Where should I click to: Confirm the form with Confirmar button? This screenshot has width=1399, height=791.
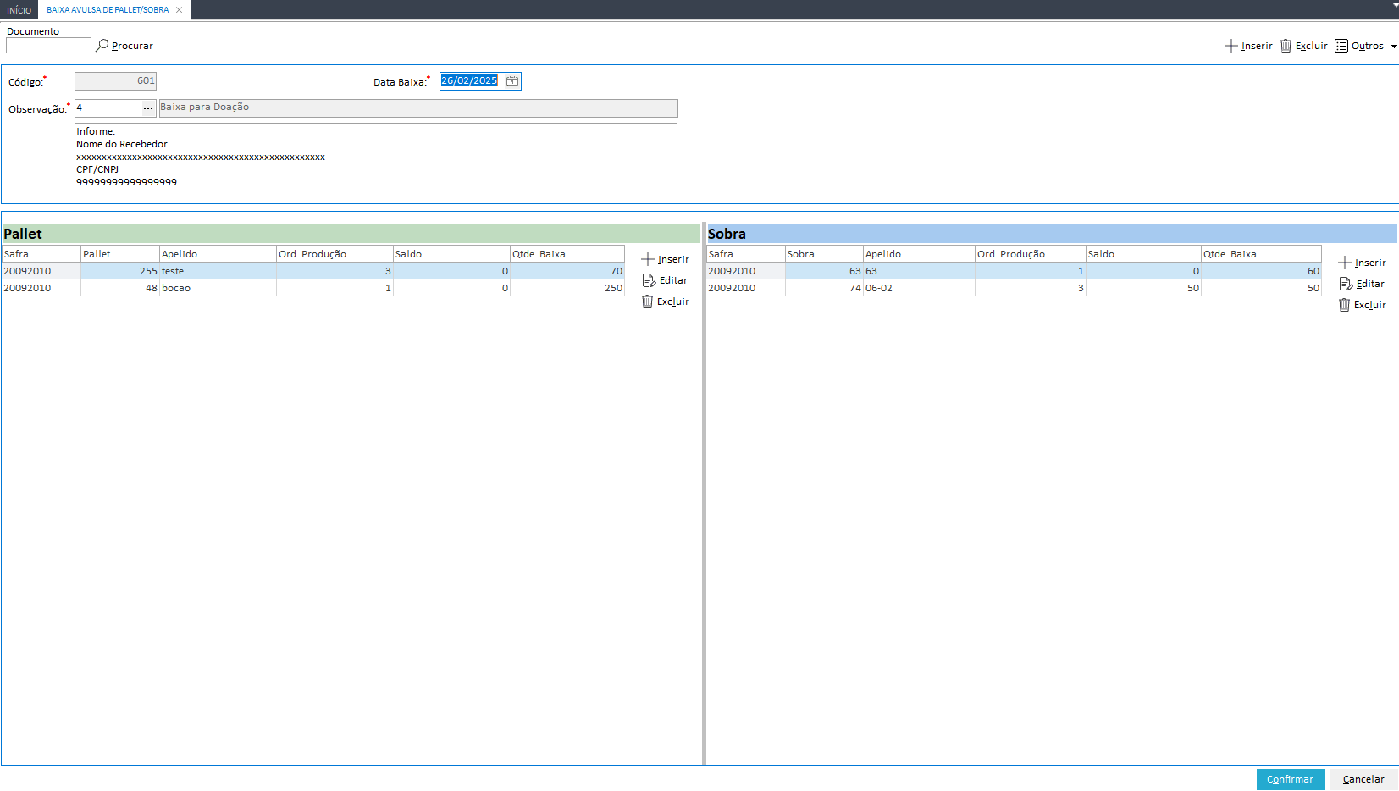[1291, 779]
